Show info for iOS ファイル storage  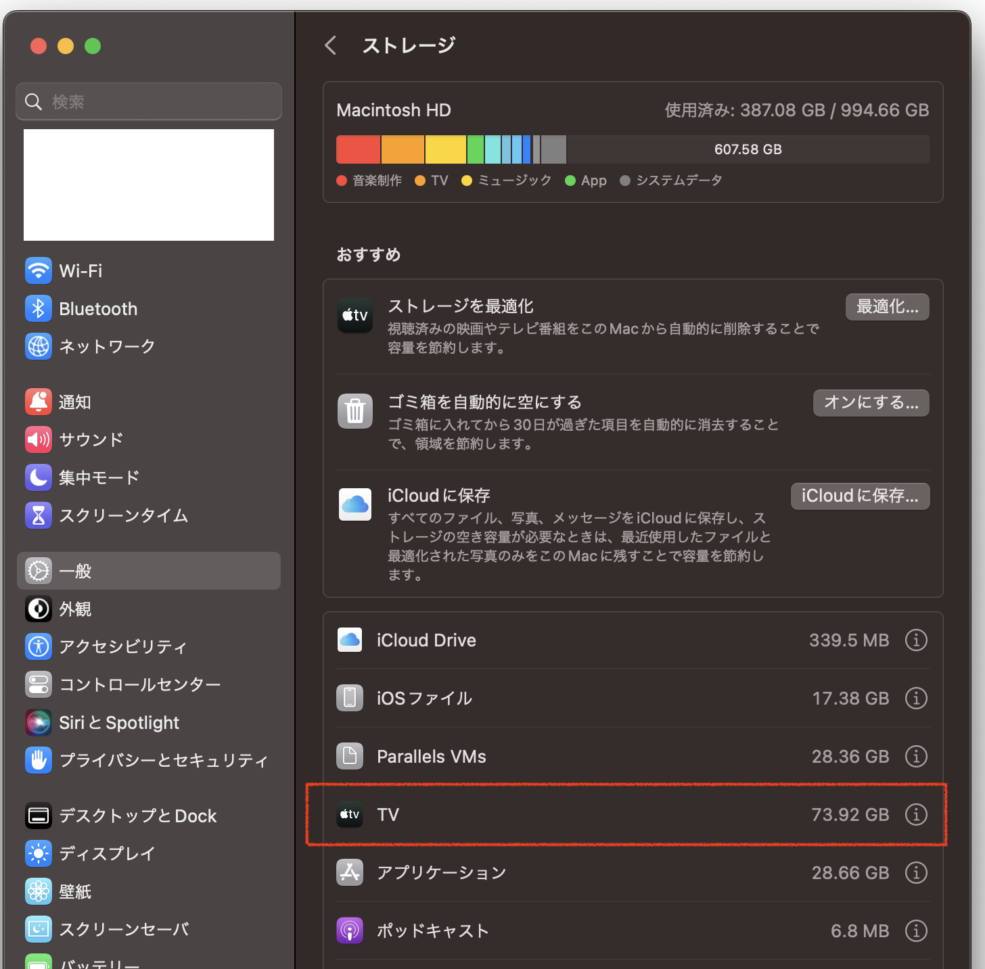point(916,698)
